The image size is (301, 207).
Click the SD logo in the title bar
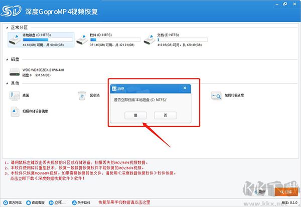click(11, 11)
